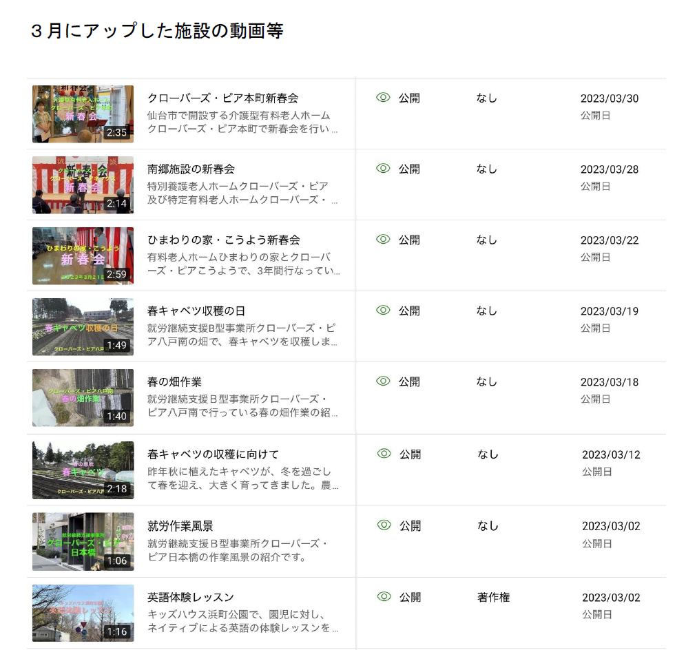This screenshot has width=697, height=672.
Task: Open the クローバーズ・ピア本町新春会 video thumbnail
Action: point(83,114)
